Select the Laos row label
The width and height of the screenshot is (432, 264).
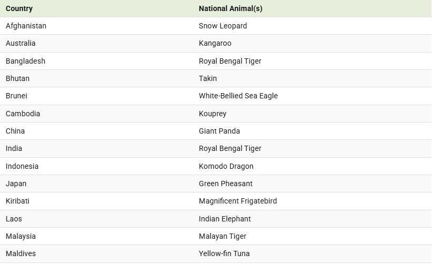coord(14,219)
